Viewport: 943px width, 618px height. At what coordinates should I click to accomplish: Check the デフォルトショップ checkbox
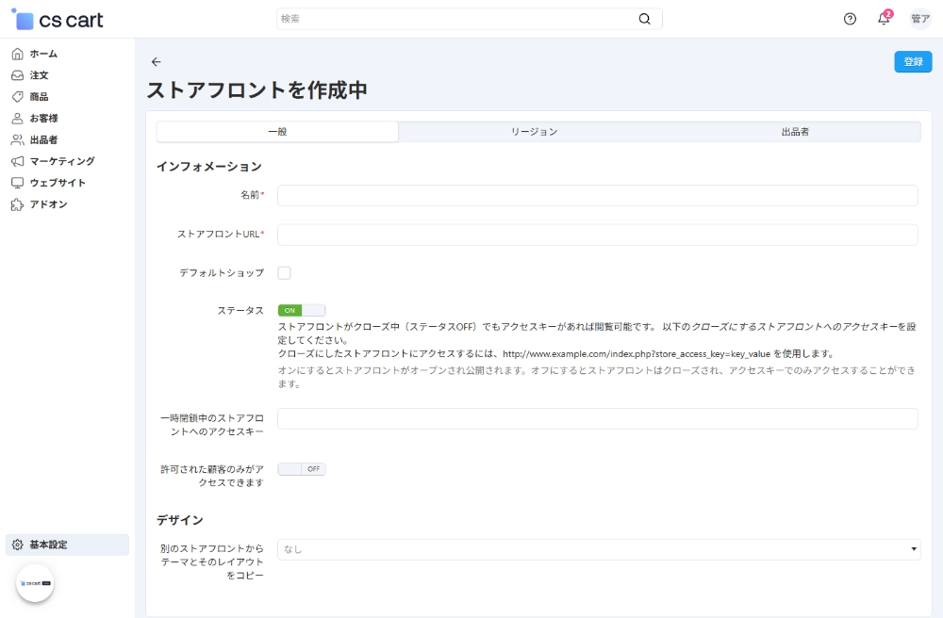click(284, 273)
